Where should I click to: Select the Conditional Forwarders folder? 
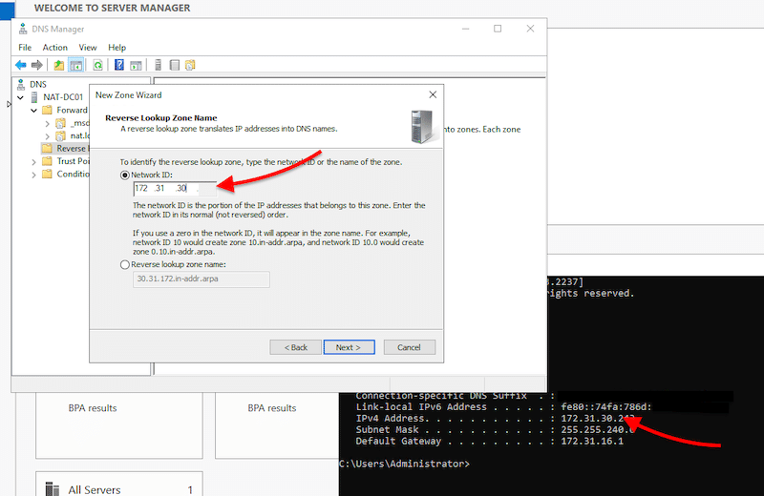[x=73, y=174]
